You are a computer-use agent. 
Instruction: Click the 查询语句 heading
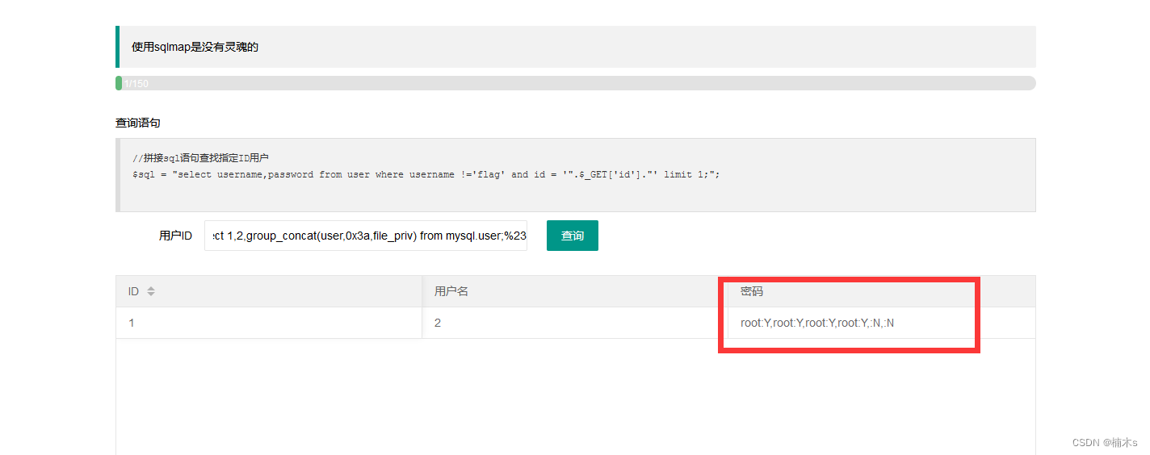138,123
